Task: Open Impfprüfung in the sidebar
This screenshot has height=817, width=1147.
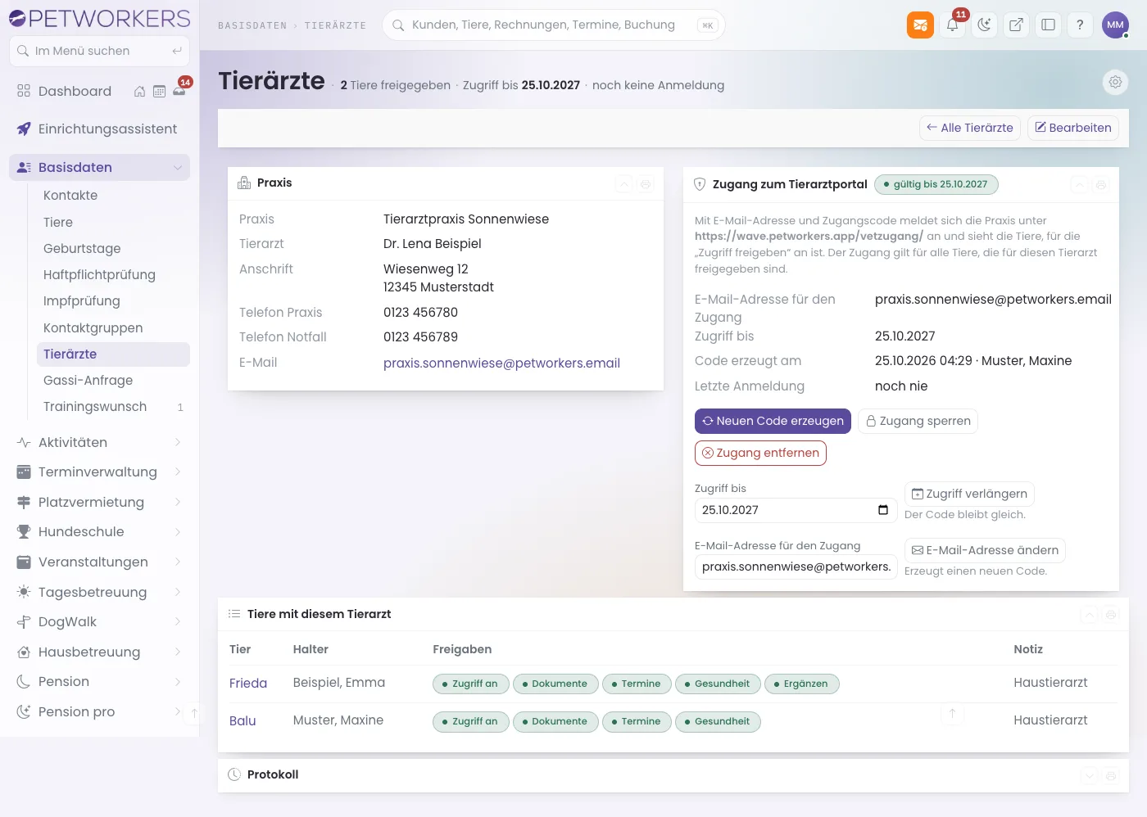Action: click(x=82, y=301)
